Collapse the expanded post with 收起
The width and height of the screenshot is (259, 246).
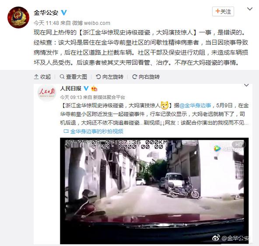coord(42,77)
